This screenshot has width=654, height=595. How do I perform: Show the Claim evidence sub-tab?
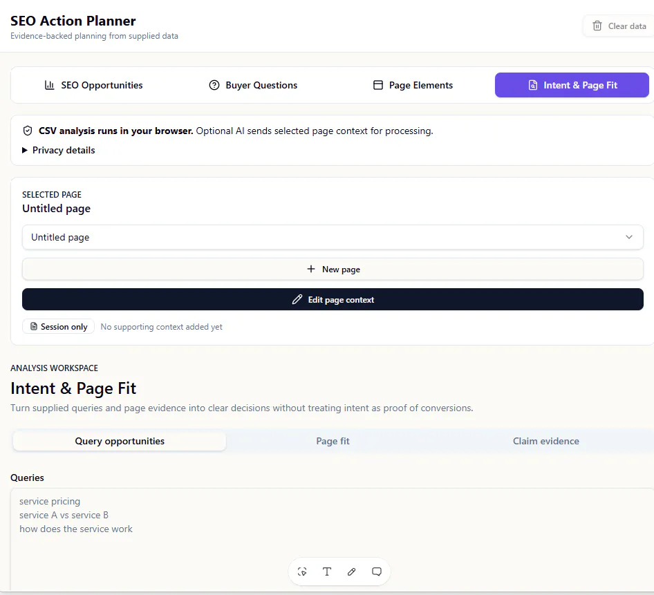pos(546,441)
